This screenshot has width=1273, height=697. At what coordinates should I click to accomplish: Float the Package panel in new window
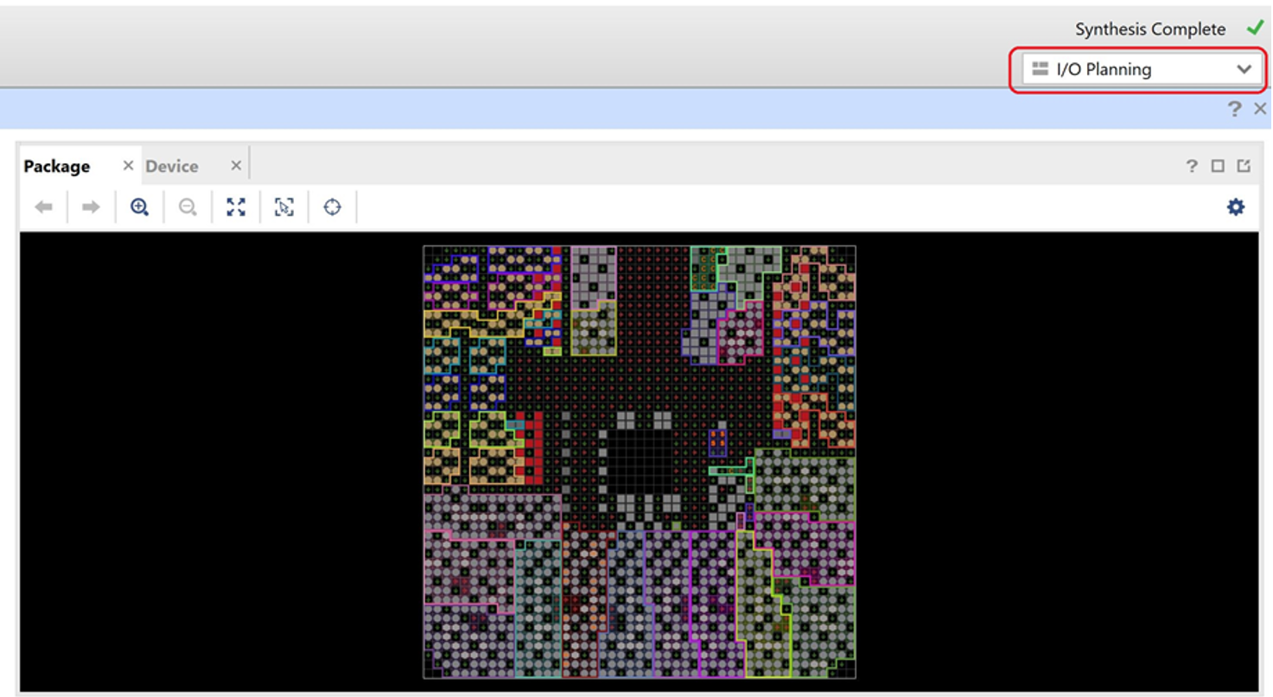1244,166
